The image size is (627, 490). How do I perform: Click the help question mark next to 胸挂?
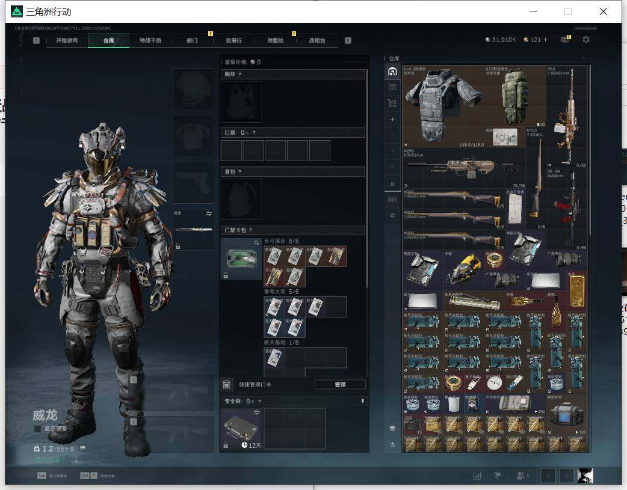tap(239, 75)
